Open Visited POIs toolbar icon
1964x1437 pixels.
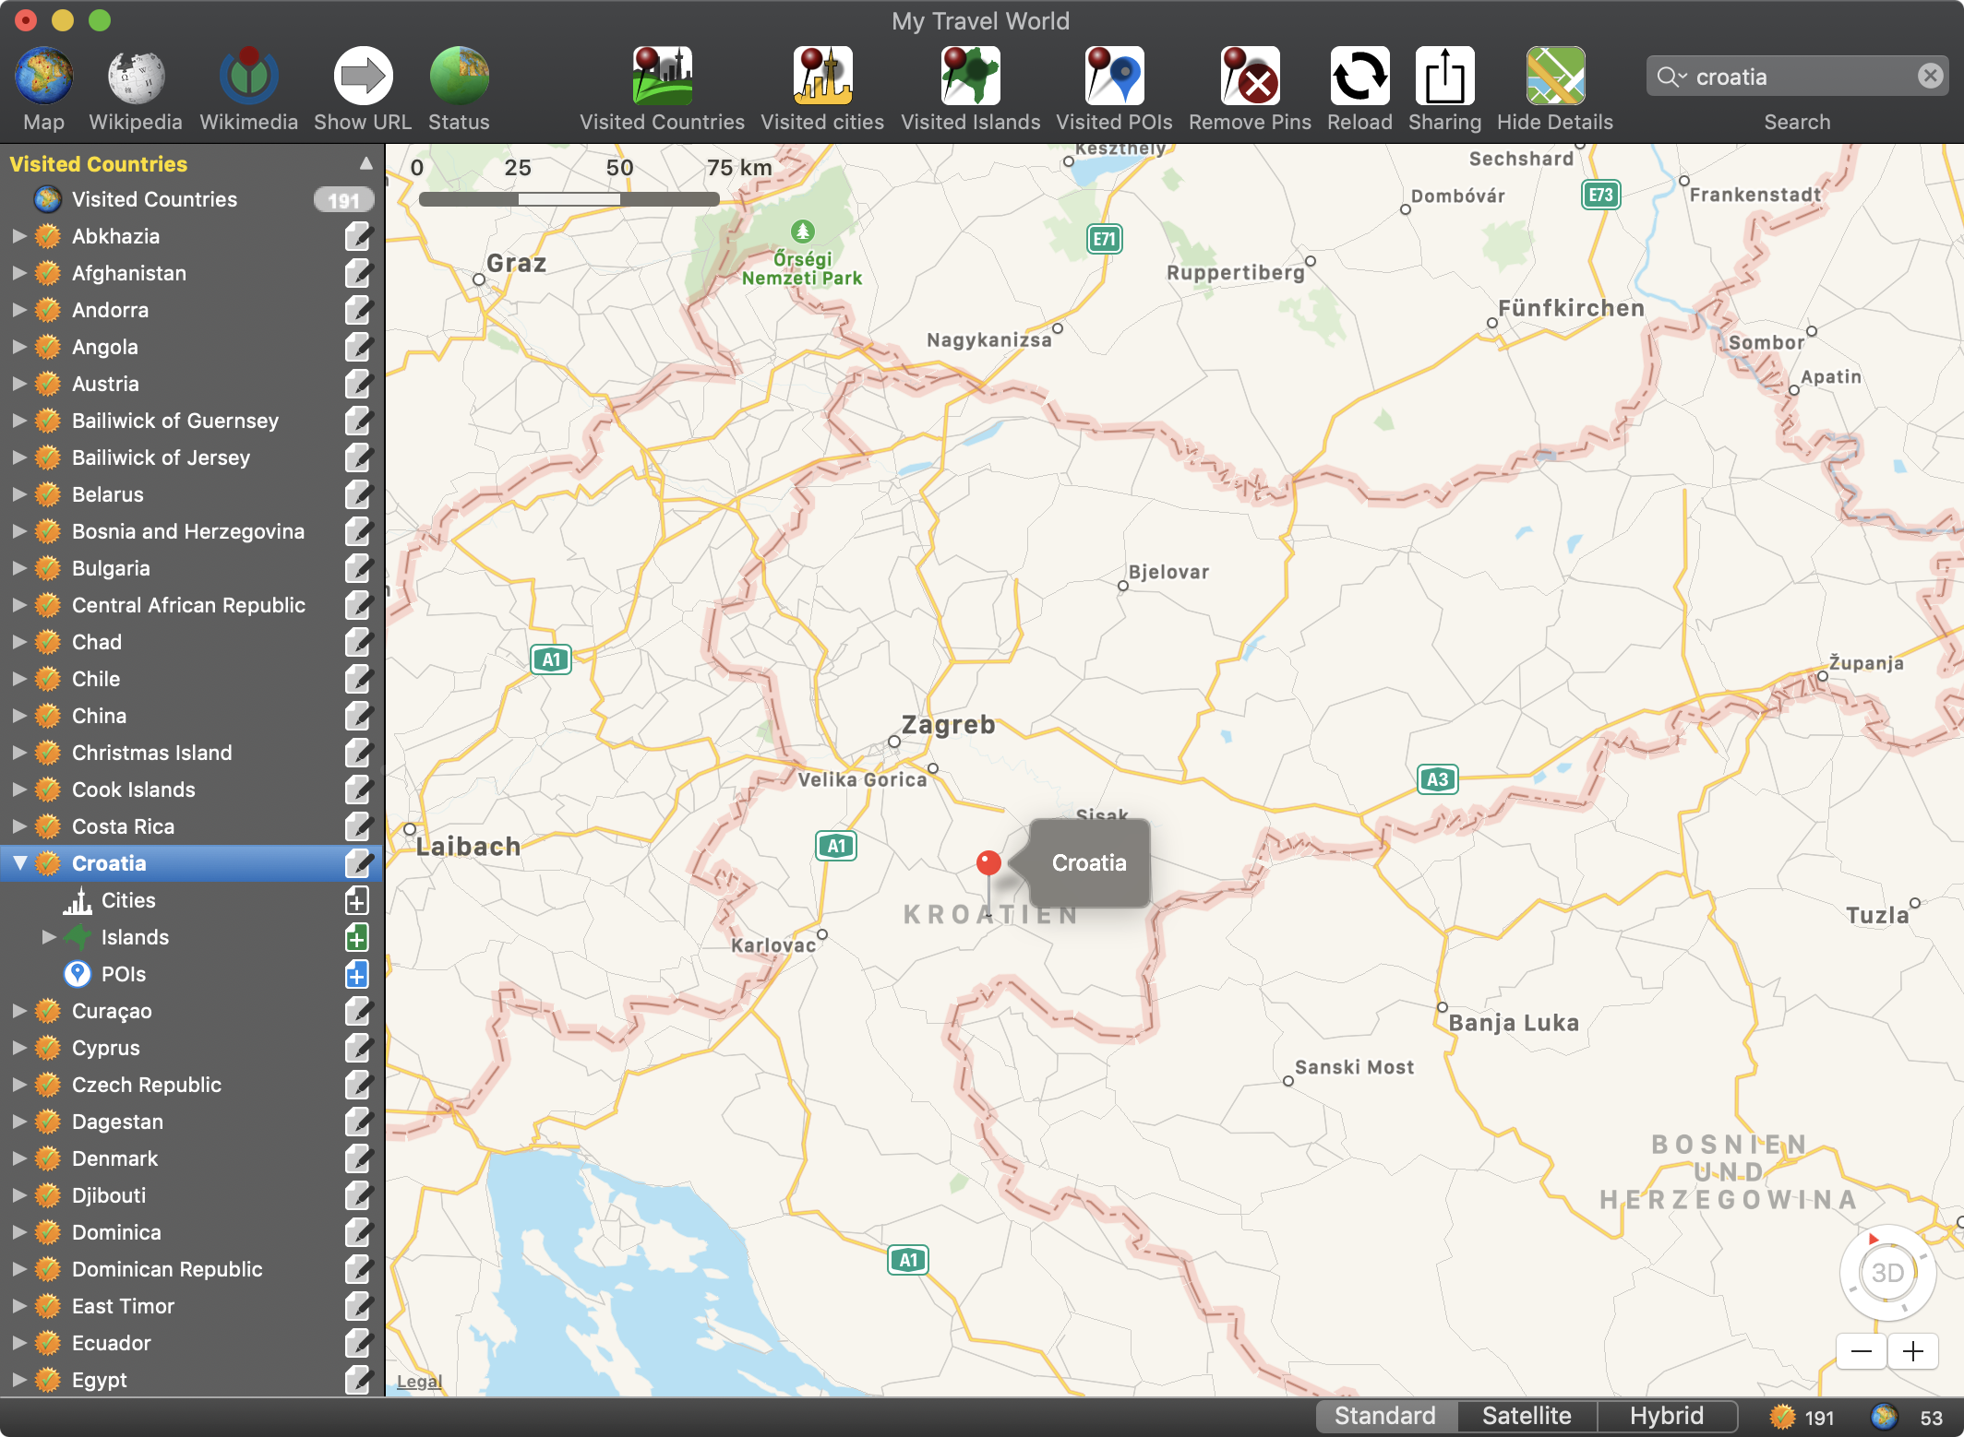1114,76
